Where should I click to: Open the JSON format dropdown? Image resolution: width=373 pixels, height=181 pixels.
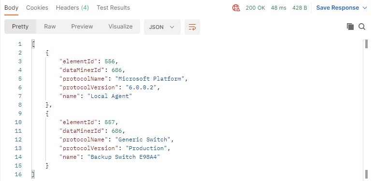(x=162, y=27)
